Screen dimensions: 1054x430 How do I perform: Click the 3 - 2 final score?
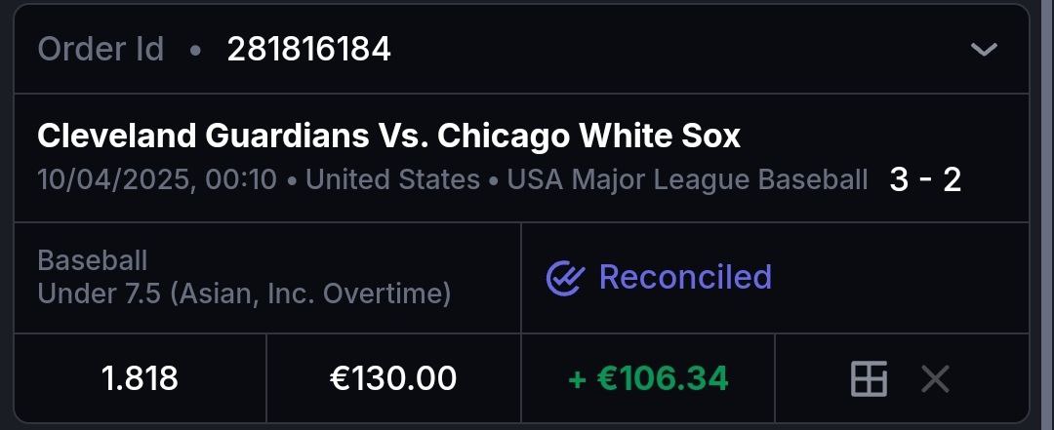coord(925,179)
